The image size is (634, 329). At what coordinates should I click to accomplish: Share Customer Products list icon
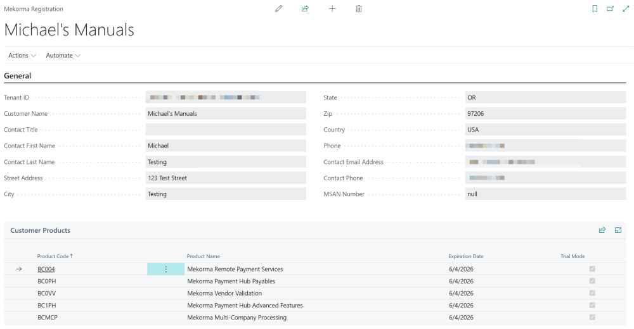click(602, 230)
